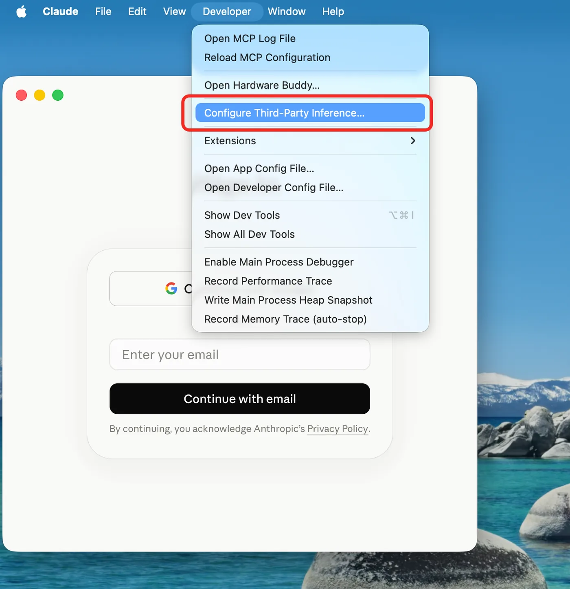
Task: Open the Privacy Policy link
Action: click(x=338, y=429)
